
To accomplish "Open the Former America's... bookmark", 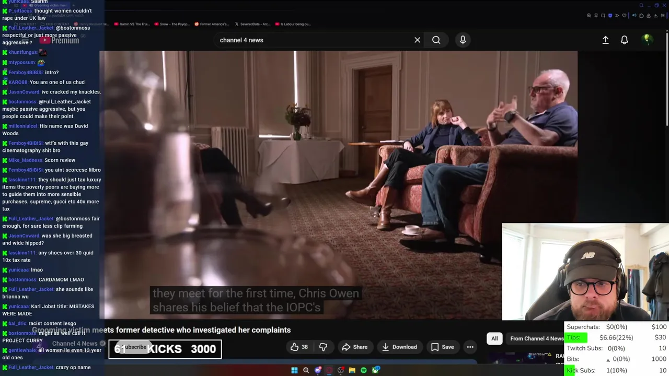I will [x=212, y=24].
